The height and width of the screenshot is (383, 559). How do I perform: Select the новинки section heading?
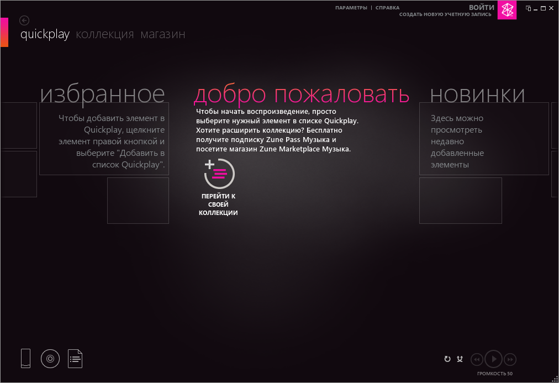[477, 95]
